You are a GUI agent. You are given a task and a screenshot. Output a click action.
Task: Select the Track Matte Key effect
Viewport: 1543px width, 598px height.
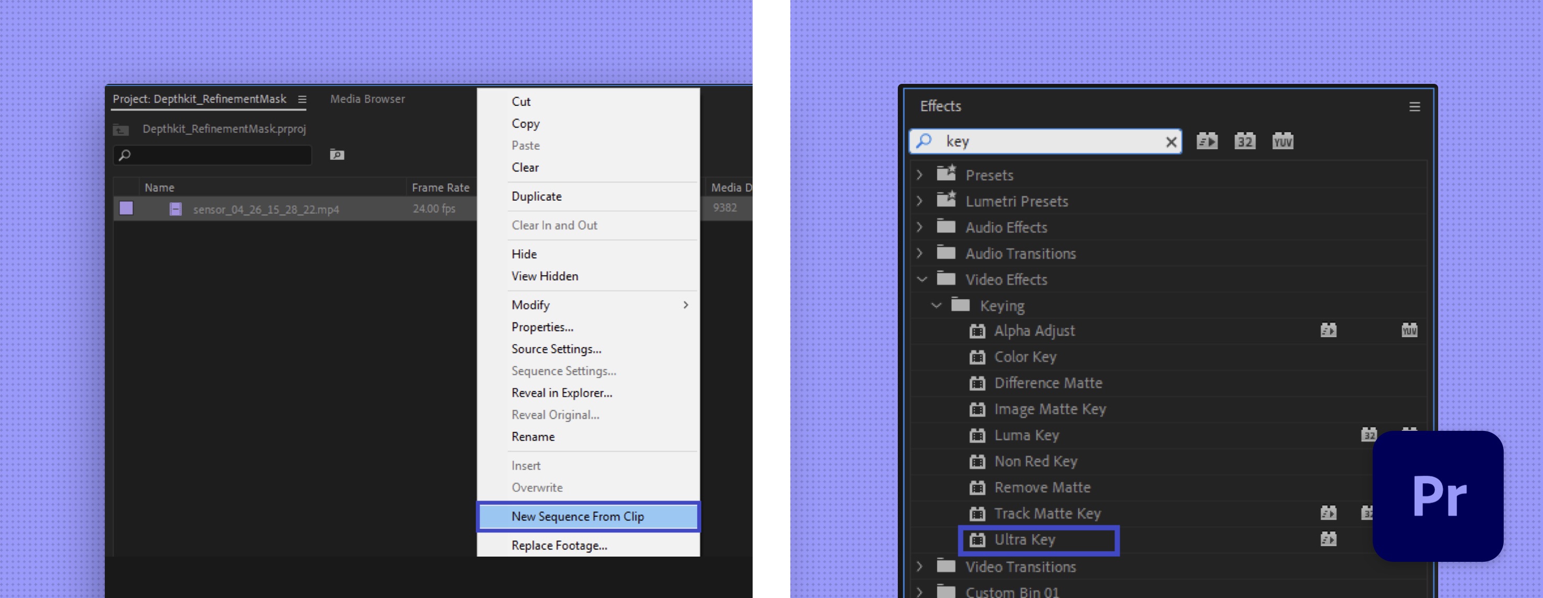click(x=1047, y=514)
